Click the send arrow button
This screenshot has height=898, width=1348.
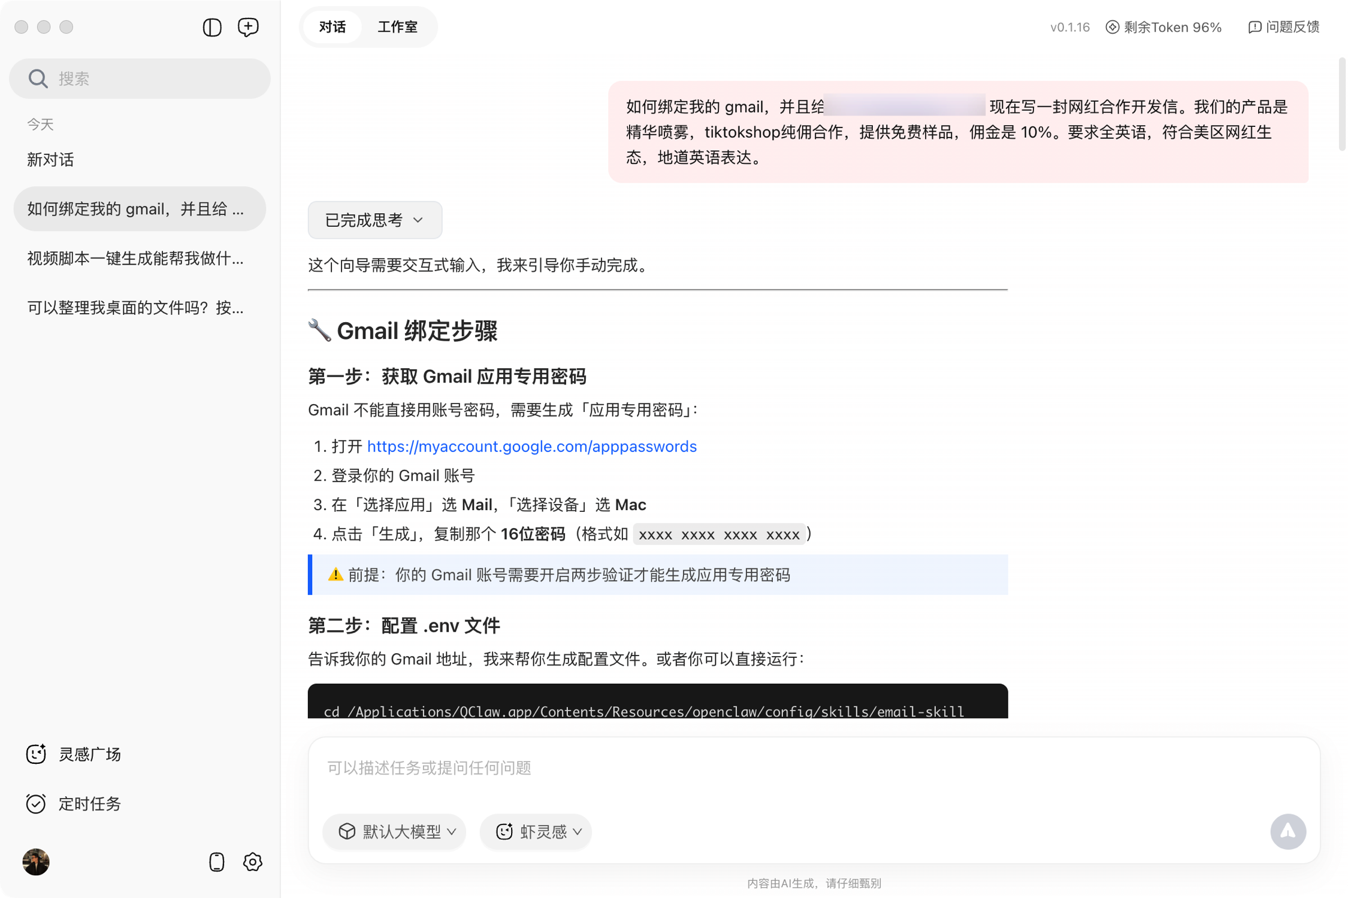(x=1288, y=831)
